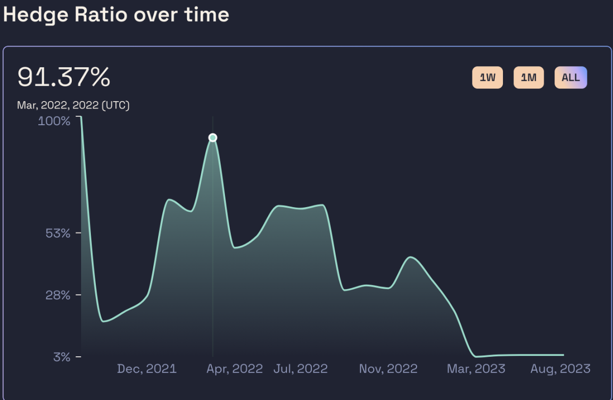Click the 'Mar, 2022, 2022 (UTC)' date text
Image resolution: width=613 pixels, height=400 pixels.
coord(73,105)
